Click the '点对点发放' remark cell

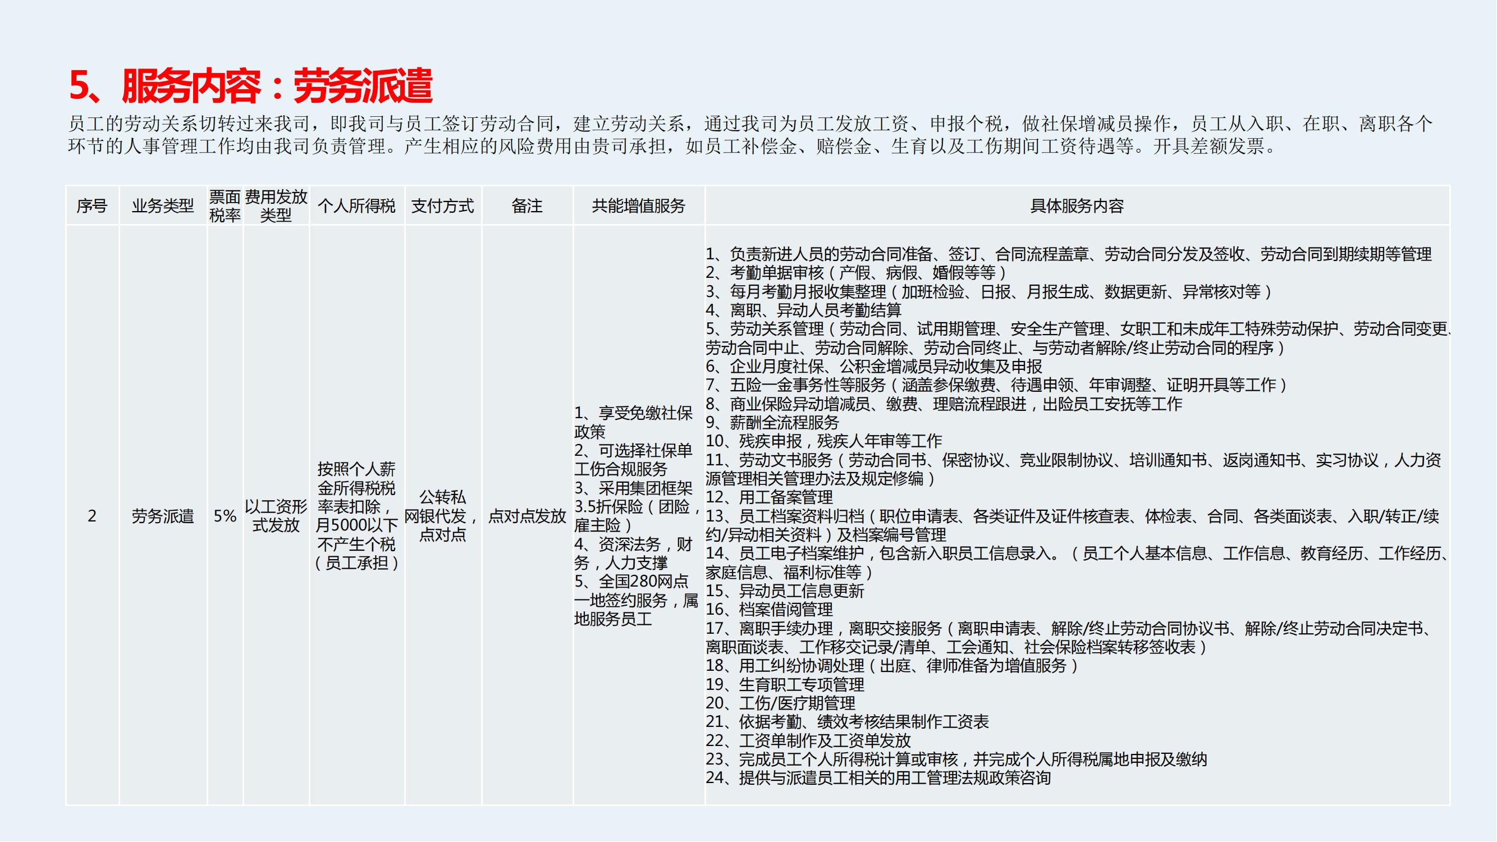(x=527, y=515)
